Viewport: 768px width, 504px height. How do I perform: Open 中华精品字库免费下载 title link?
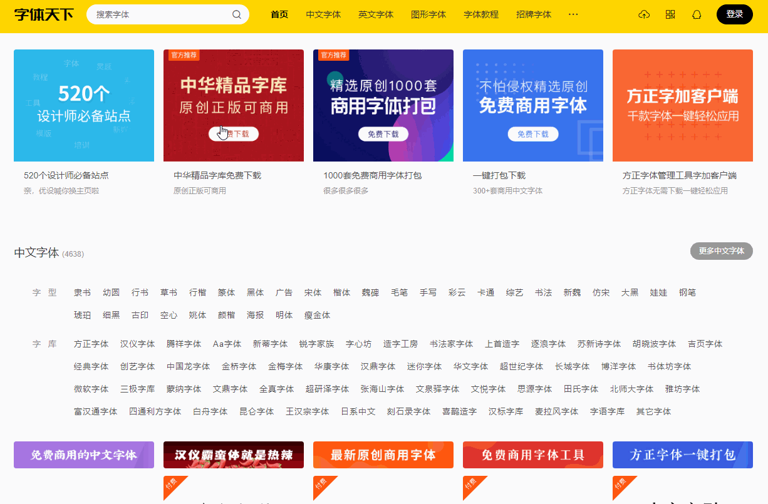[x=217, y=175]
